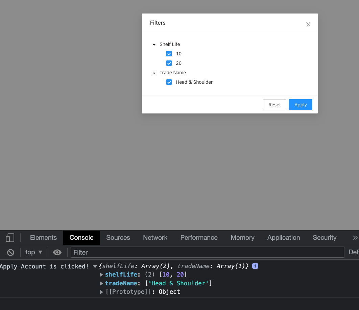Click the Apply button
This screenshot has height=310, width=359.
coord(301,105)
